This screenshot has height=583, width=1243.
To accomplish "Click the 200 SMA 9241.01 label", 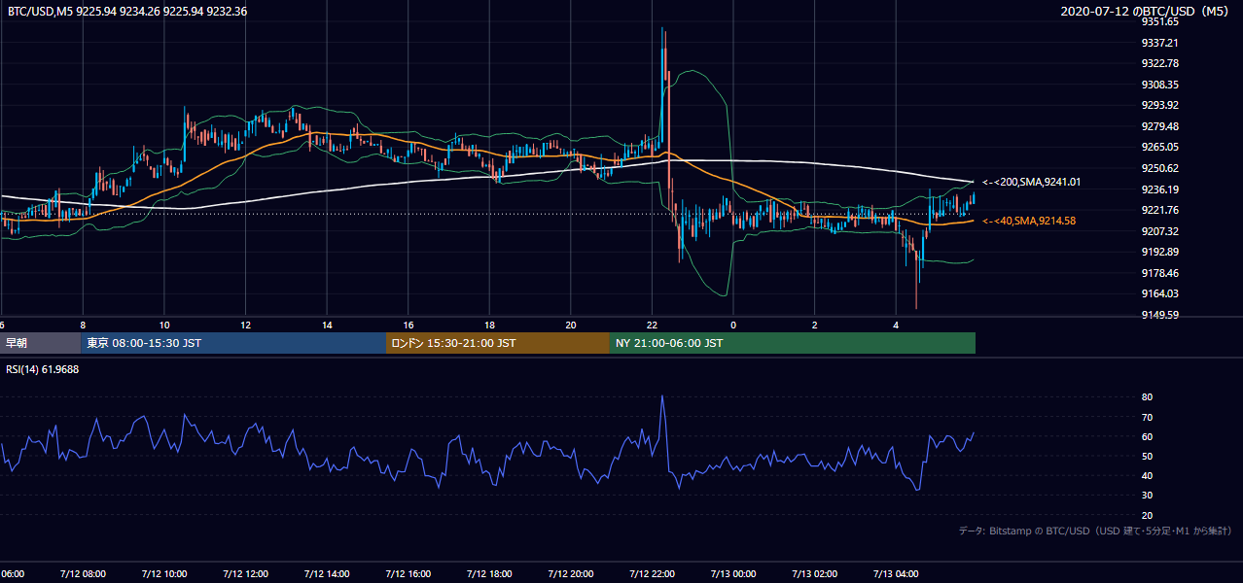I will 1031,182.
